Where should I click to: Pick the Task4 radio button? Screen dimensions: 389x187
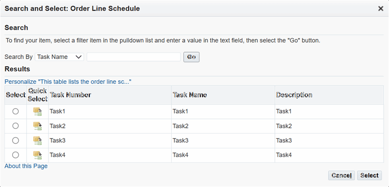pos(16,155)
